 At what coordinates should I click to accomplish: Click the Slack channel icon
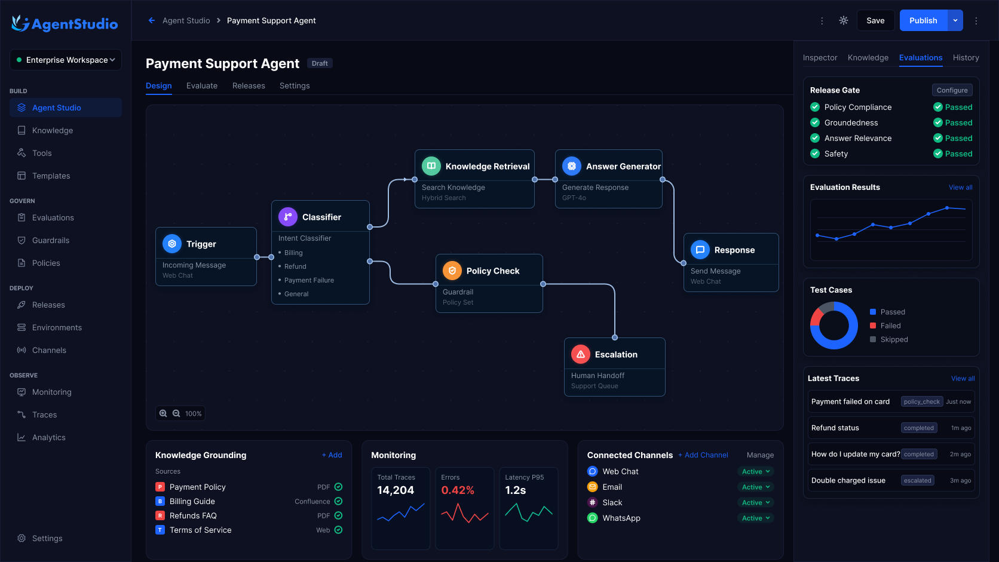coord(593,502)
